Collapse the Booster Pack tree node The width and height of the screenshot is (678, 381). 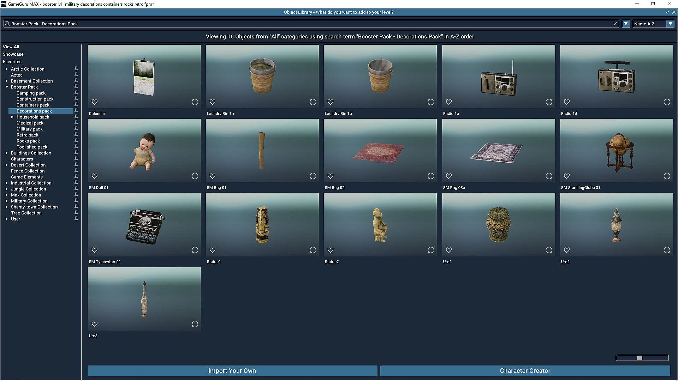(x=7, y=87)
